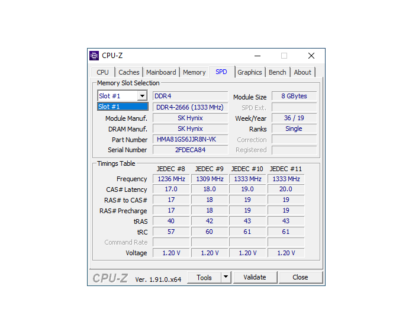Click the Close button at bottom
Image resolution: width=412 pixels, height=334 pixels.
(300, 278)
